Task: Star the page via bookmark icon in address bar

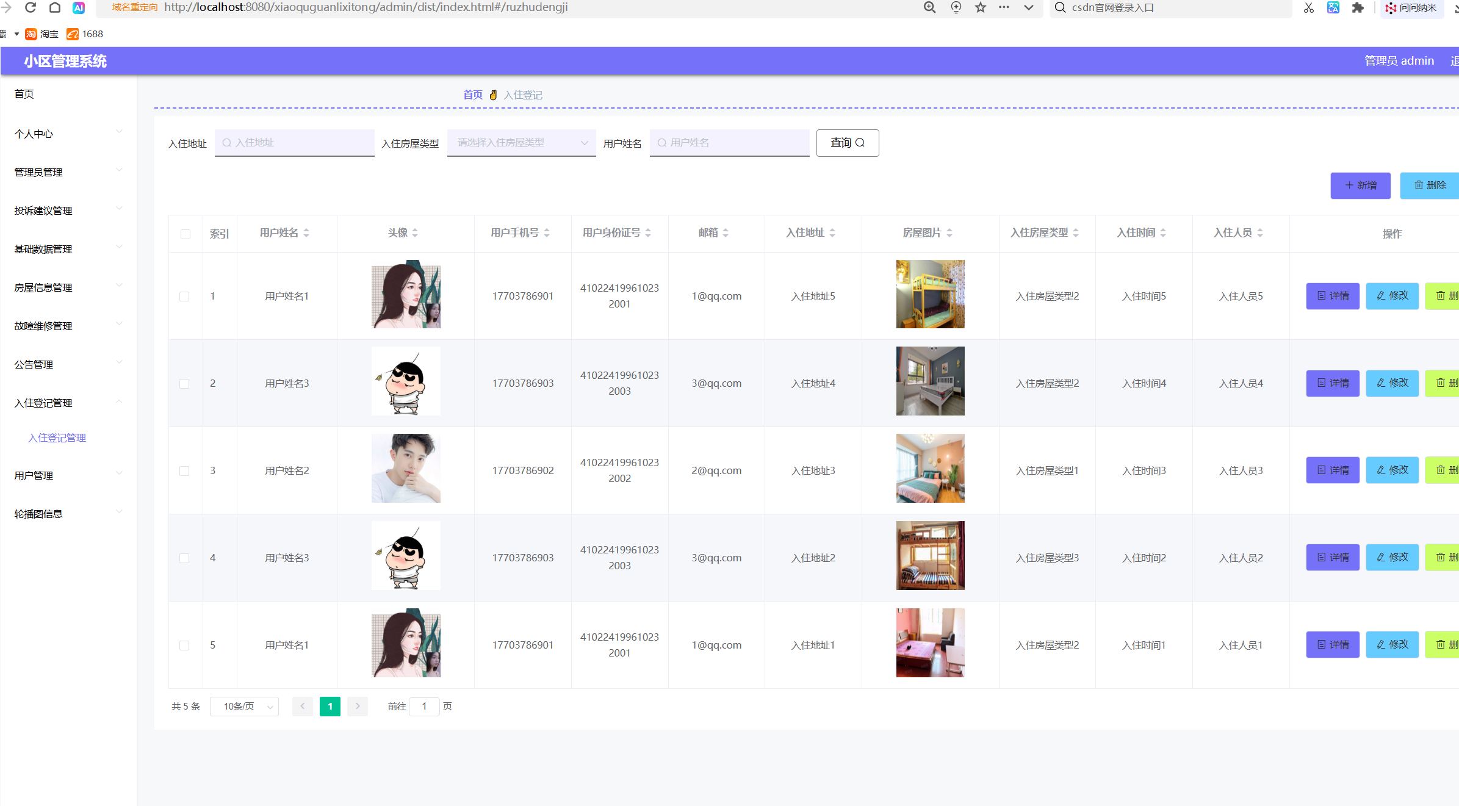Action: click(x=980, y=8)
